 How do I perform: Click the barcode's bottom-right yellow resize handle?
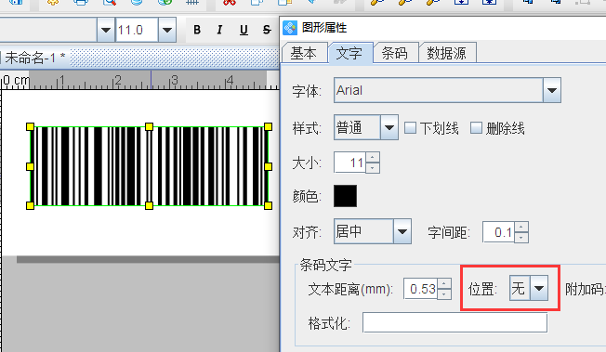click(269, 205)
